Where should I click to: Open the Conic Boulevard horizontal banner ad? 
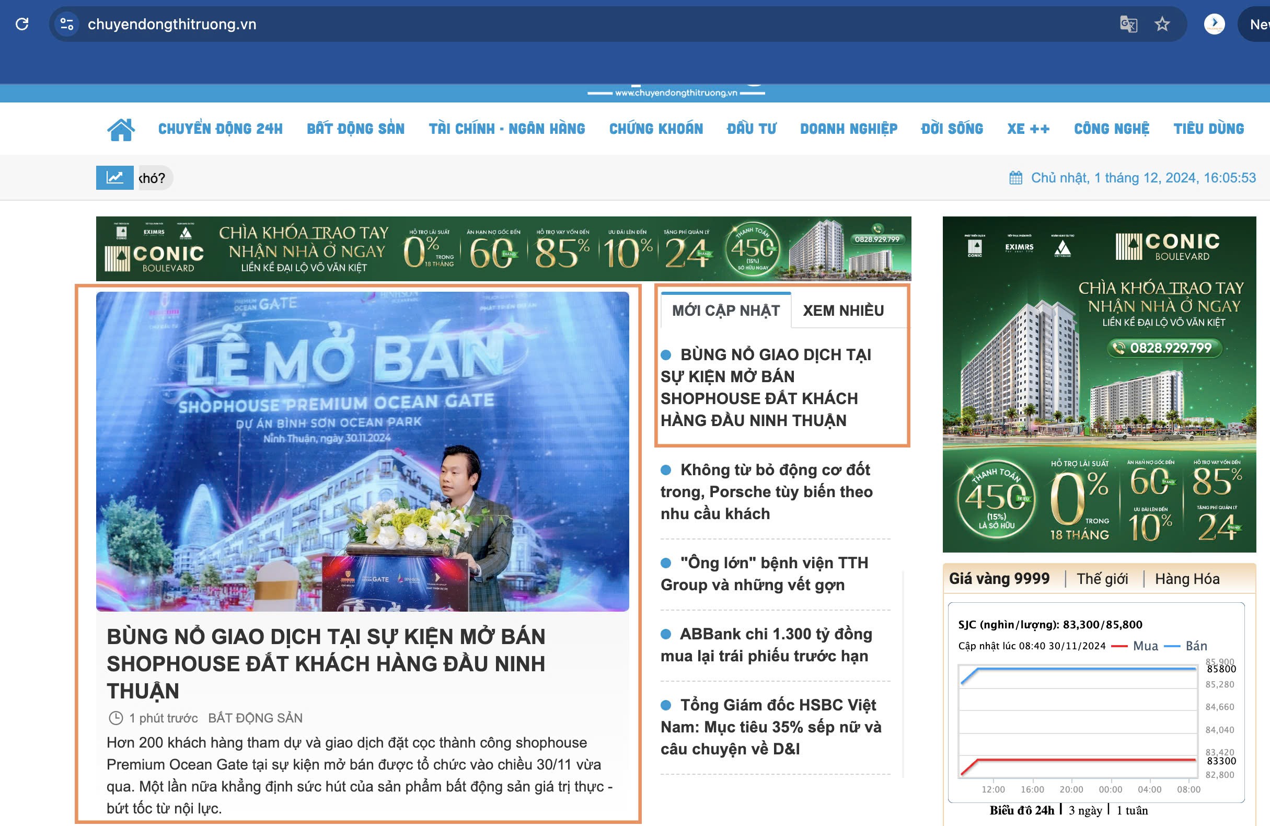[503, 248]
